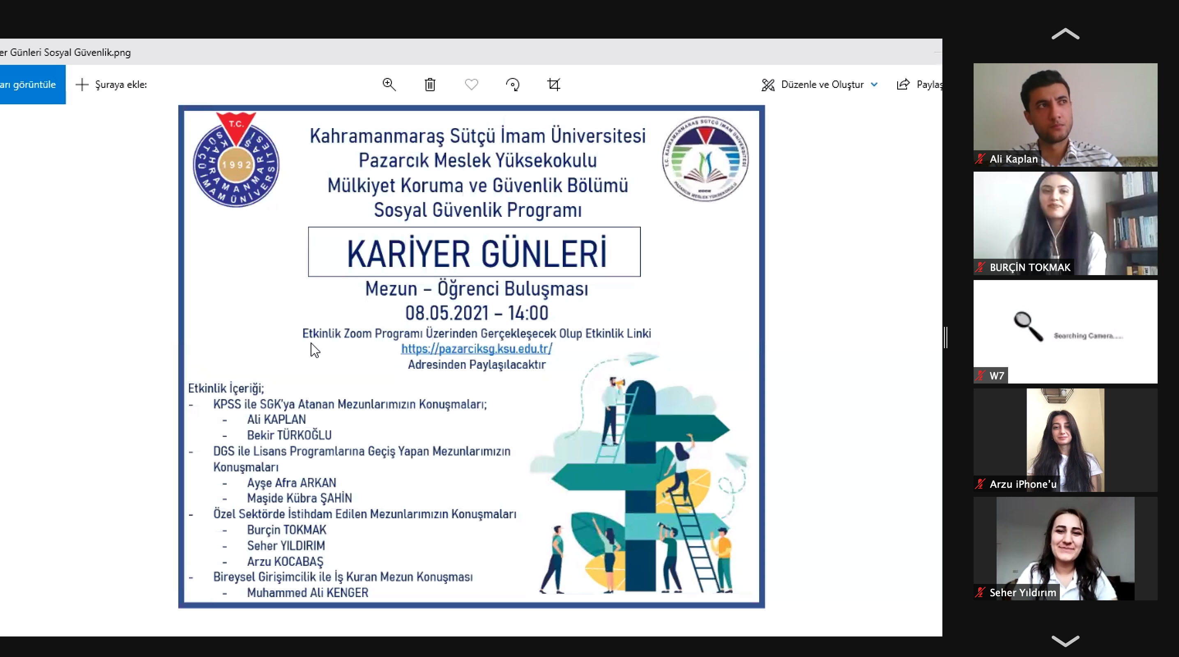Click the rotate image icon
The width and height of the screenshot is (1179, 657).
coord(513,85)
